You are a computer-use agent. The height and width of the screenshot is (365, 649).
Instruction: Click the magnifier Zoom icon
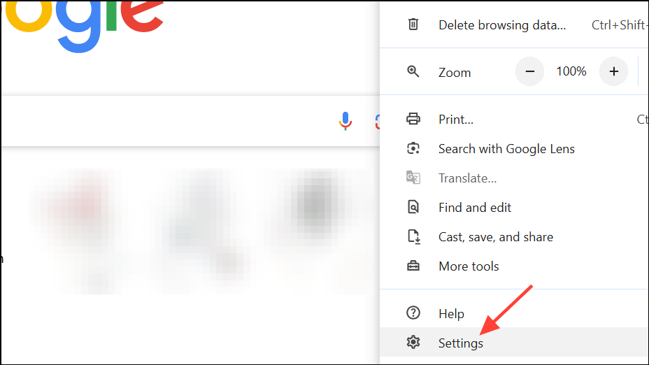pos(413,71)
